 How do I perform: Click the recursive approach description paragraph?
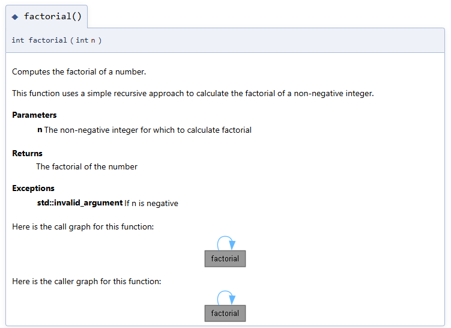(193, 93)
